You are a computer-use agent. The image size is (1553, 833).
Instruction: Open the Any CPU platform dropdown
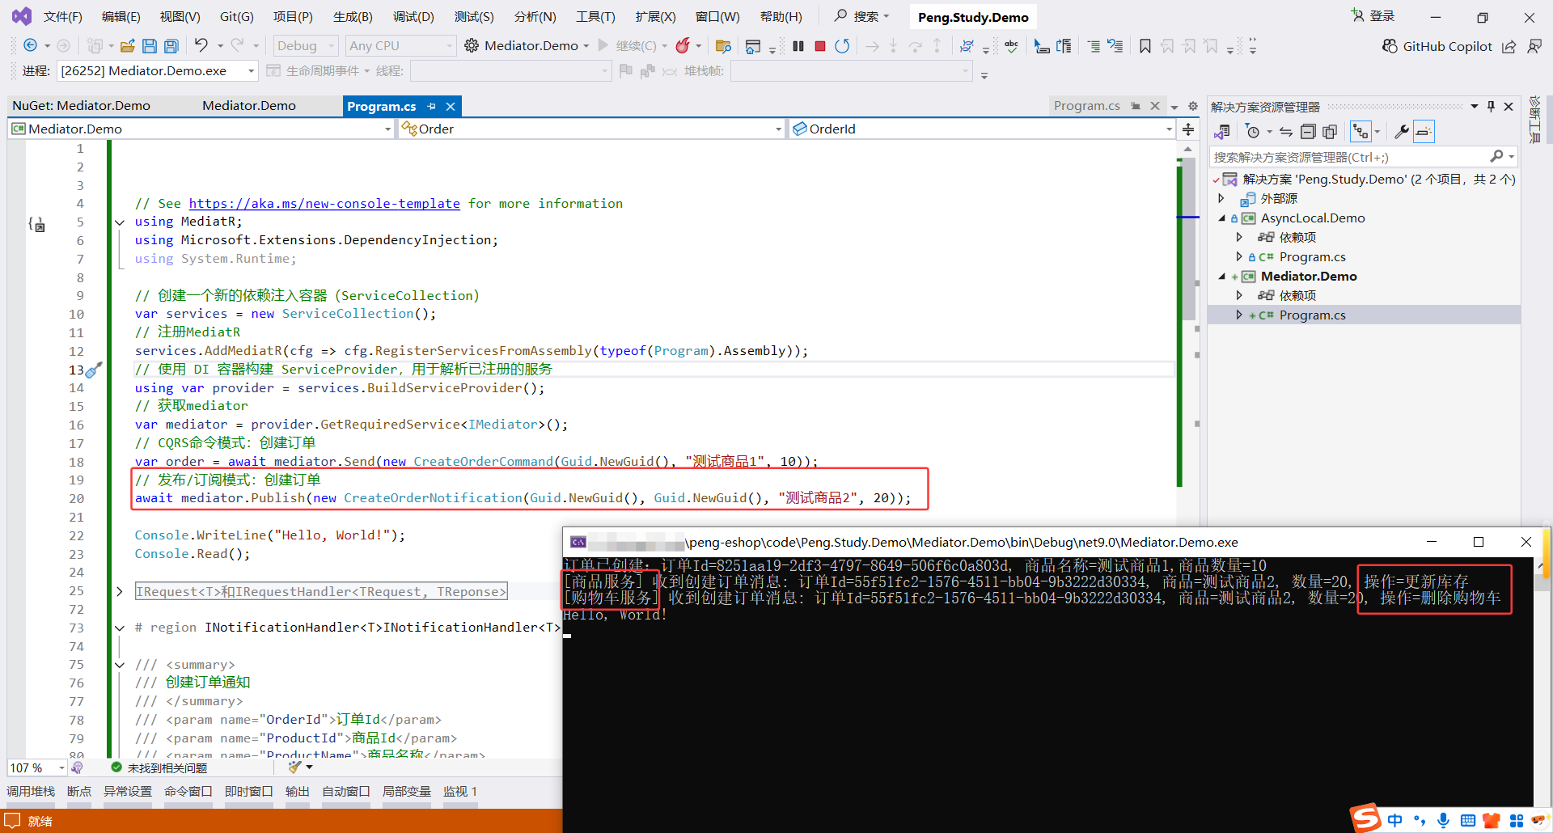400,46
